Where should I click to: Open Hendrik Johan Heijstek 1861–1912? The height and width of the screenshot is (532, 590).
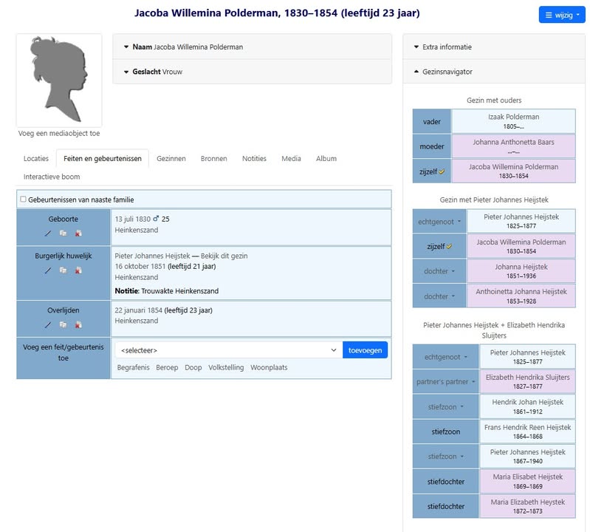527,402
